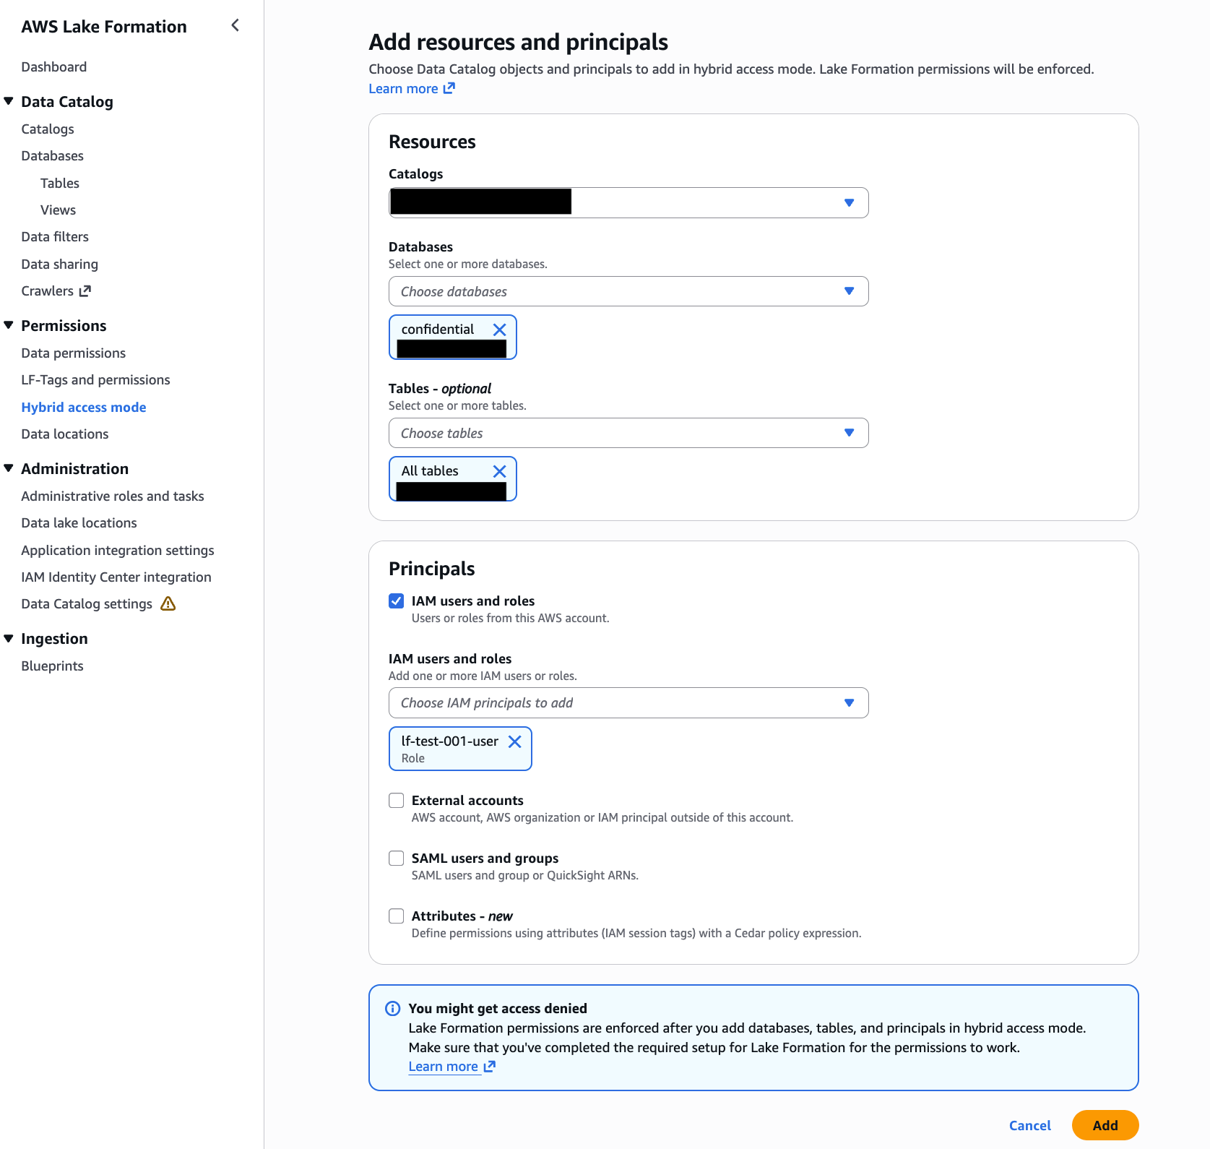Go to Hybrid access mode page
The width and height of the screenshot is (1210, 1149).
coord(84,408)
